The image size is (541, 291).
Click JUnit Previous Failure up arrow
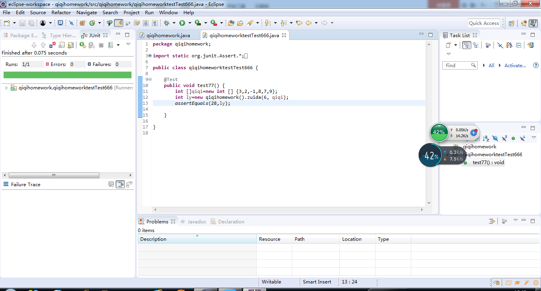[x=43, y=45]
